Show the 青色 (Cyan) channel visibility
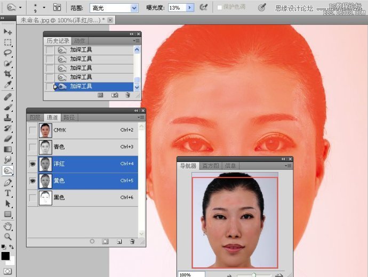The width and height of the screenshot is (368, 277). pyautogui.click(x=33, y=147)
